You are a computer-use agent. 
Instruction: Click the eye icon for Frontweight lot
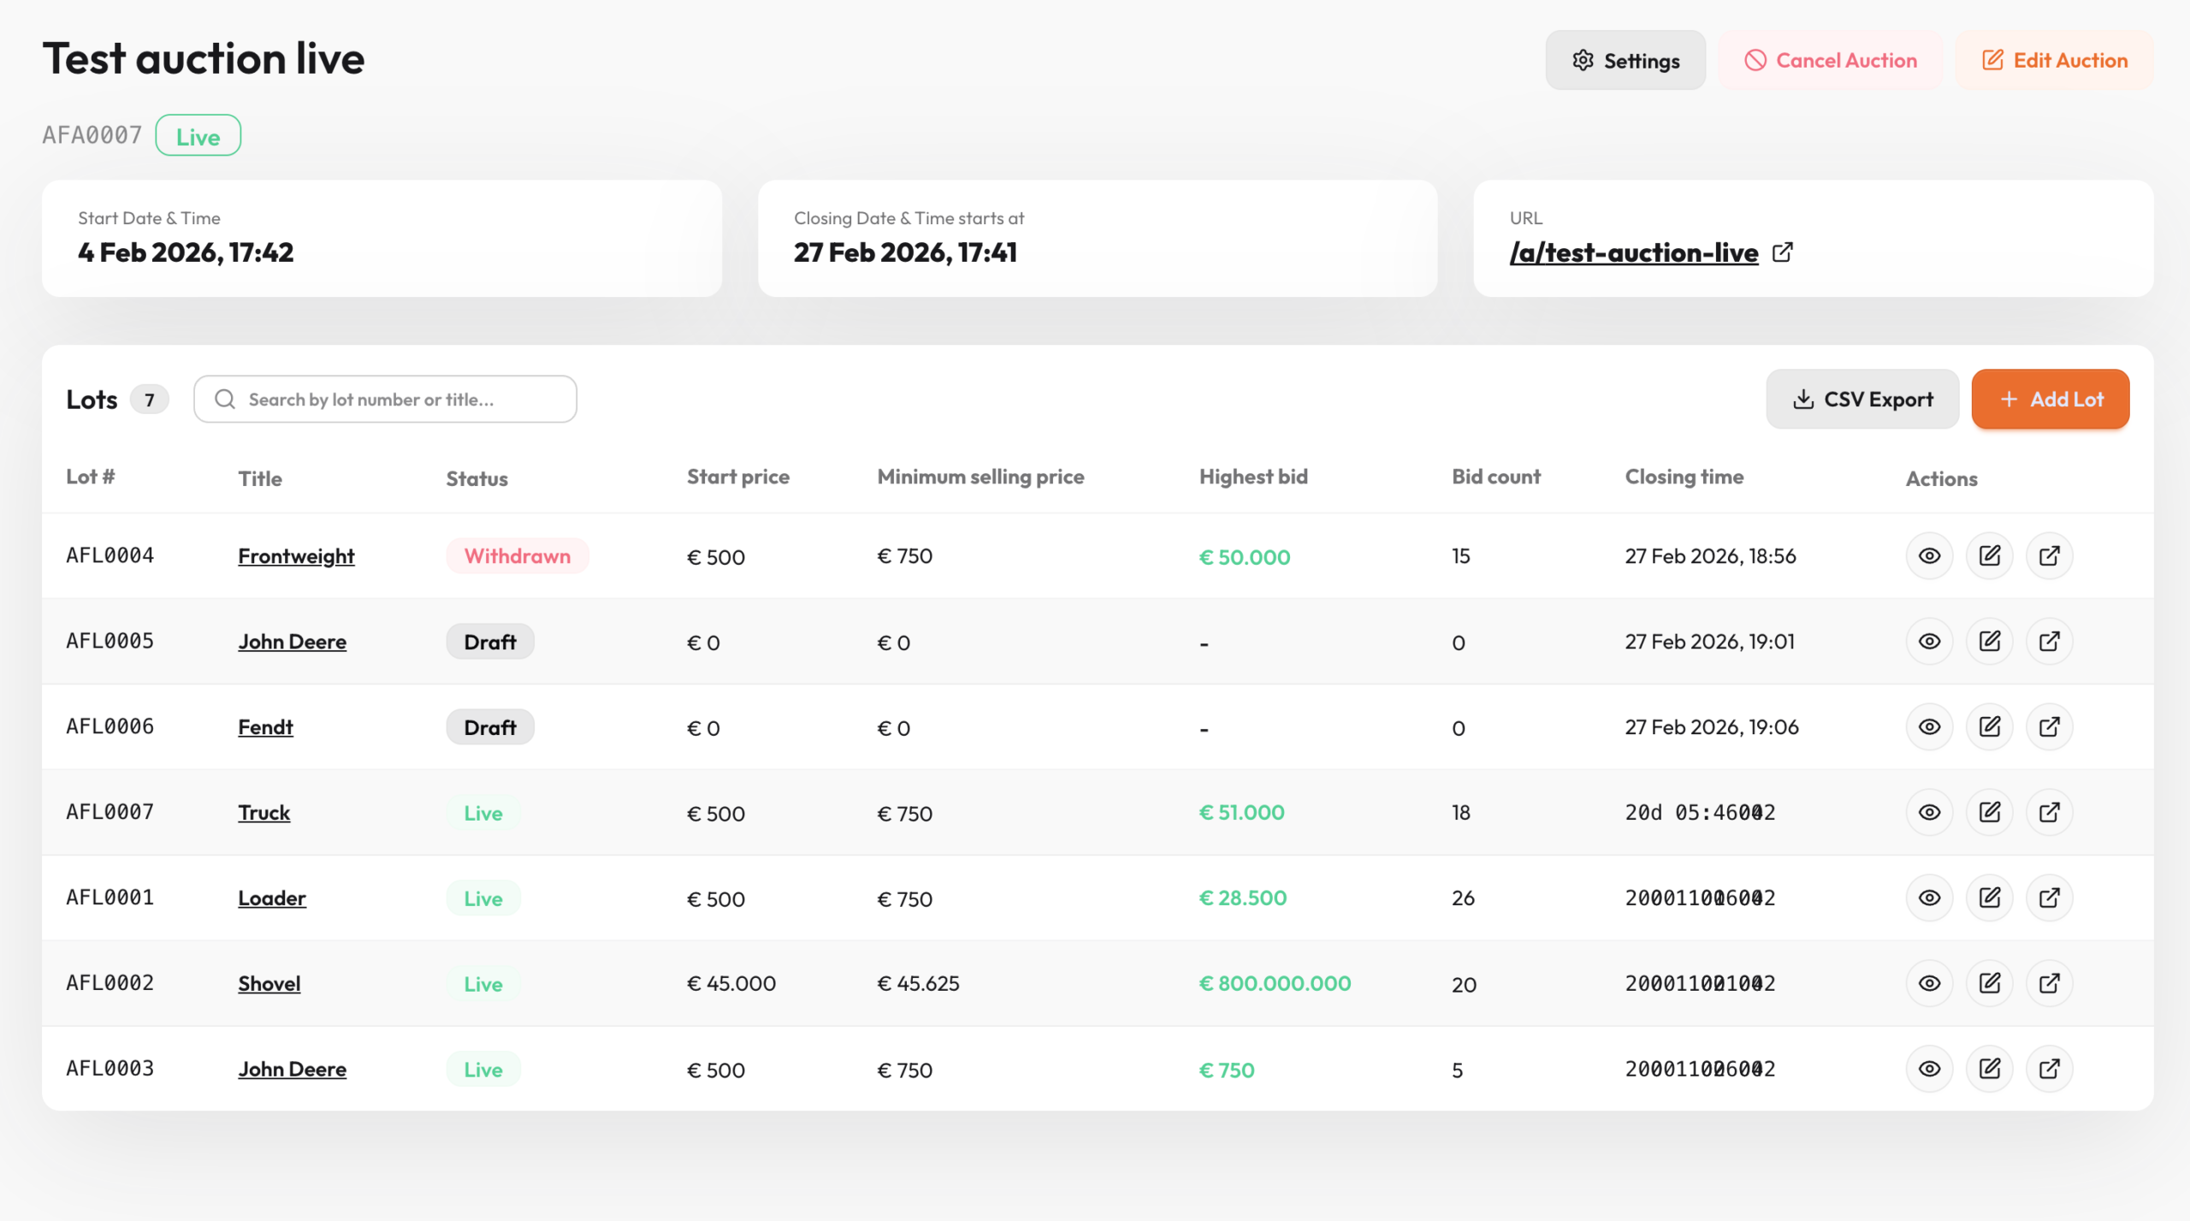1929,556
